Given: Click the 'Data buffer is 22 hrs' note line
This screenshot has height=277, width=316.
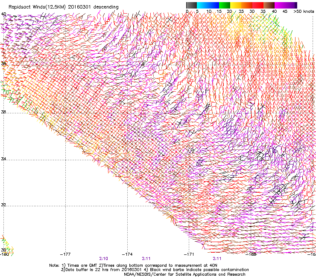Looking at the screenshot, I should 155,270.
